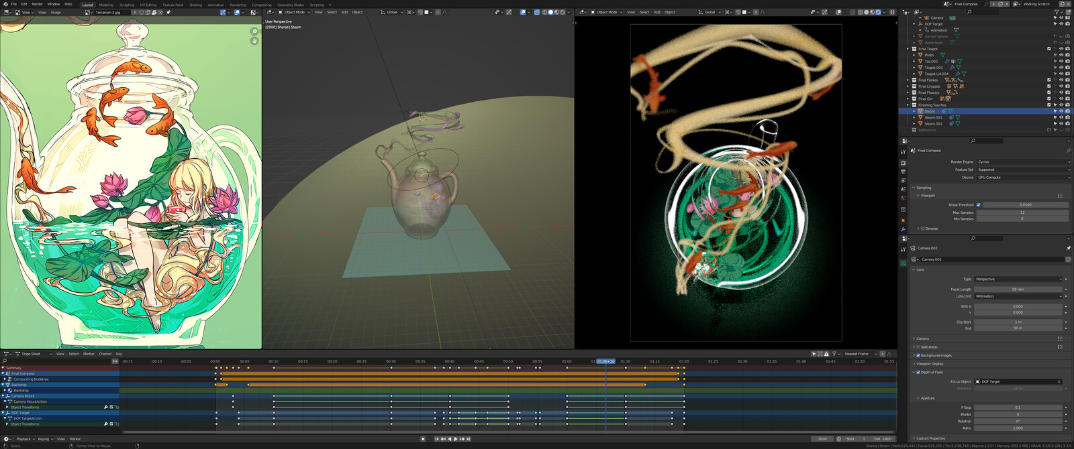Open the dope sheet filters funnel

(x=834, y=354)
